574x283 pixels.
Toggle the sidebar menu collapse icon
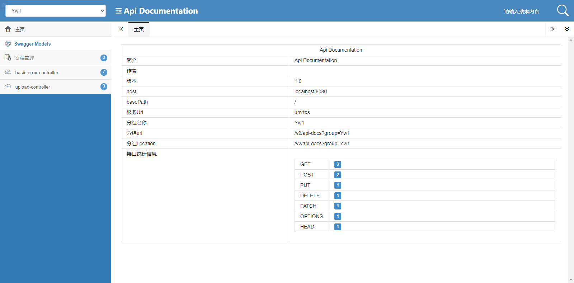(x=118, y=11)
